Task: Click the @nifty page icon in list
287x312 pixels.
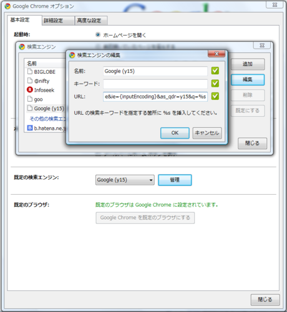Action: click(30, 80)
